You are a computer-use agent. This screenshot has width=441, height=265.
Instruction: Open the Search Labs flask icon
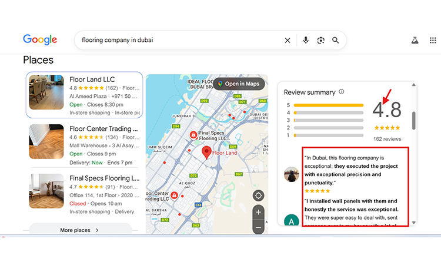coord(415,40)
